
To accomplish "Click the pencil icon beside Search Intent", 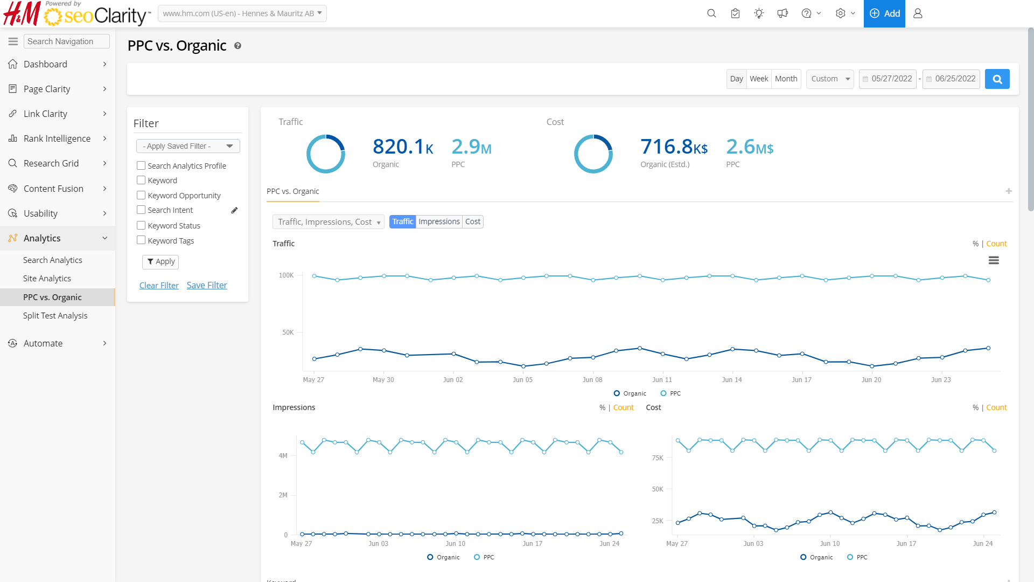I will click(x=234, y=210).
